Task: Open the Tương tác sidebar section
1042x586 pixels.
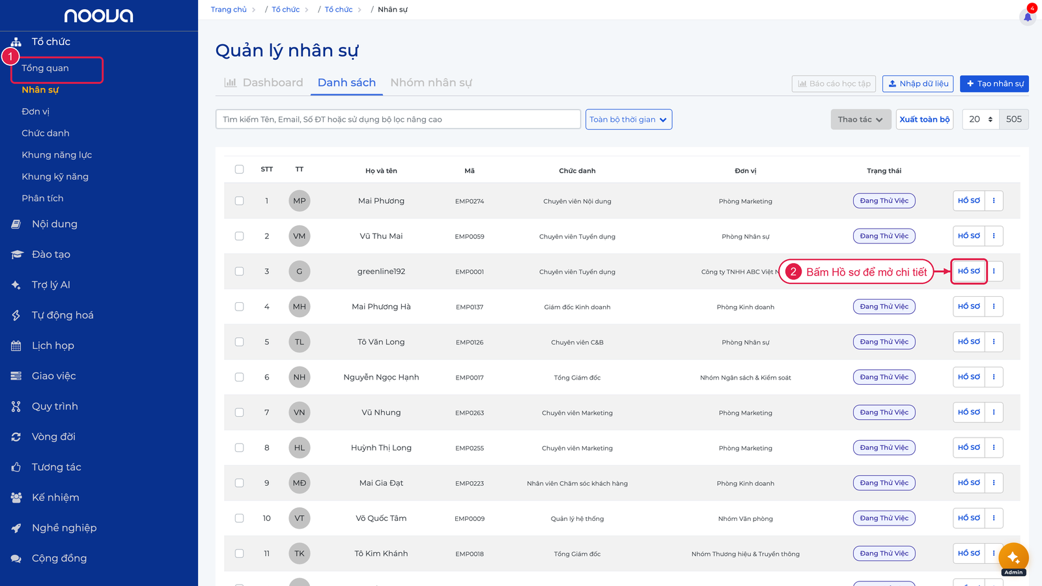Action: (x=57, y=467)
